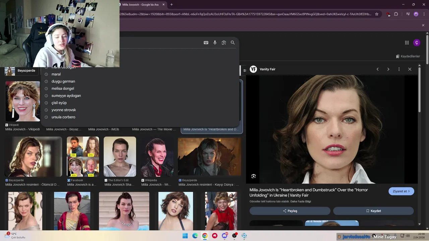Open a new browser tab

pos(172,4)
